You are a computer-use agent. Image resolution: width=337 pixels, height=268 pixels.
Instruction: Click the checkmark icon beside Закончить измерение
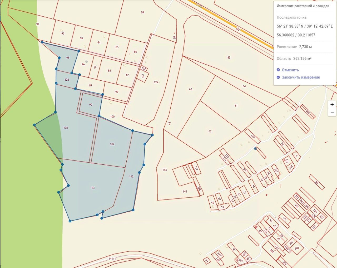pyautogui.click(x=278, y=77)
